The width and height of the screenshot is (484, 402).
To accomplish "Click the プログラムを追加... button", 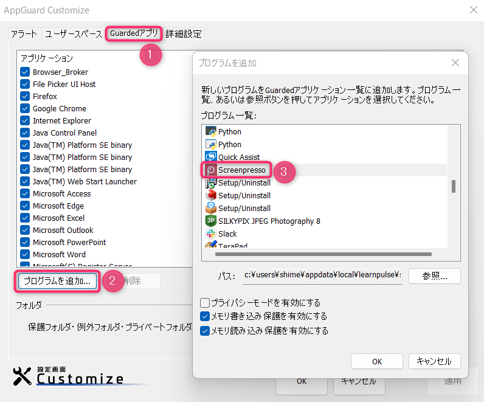I will coord(57,281).
